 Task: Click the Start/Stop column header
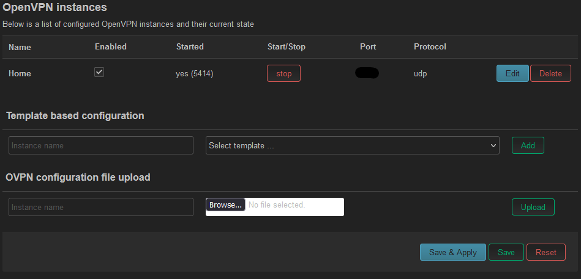click(287, 46)
